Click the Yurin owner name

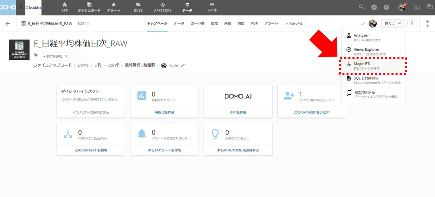174,65
